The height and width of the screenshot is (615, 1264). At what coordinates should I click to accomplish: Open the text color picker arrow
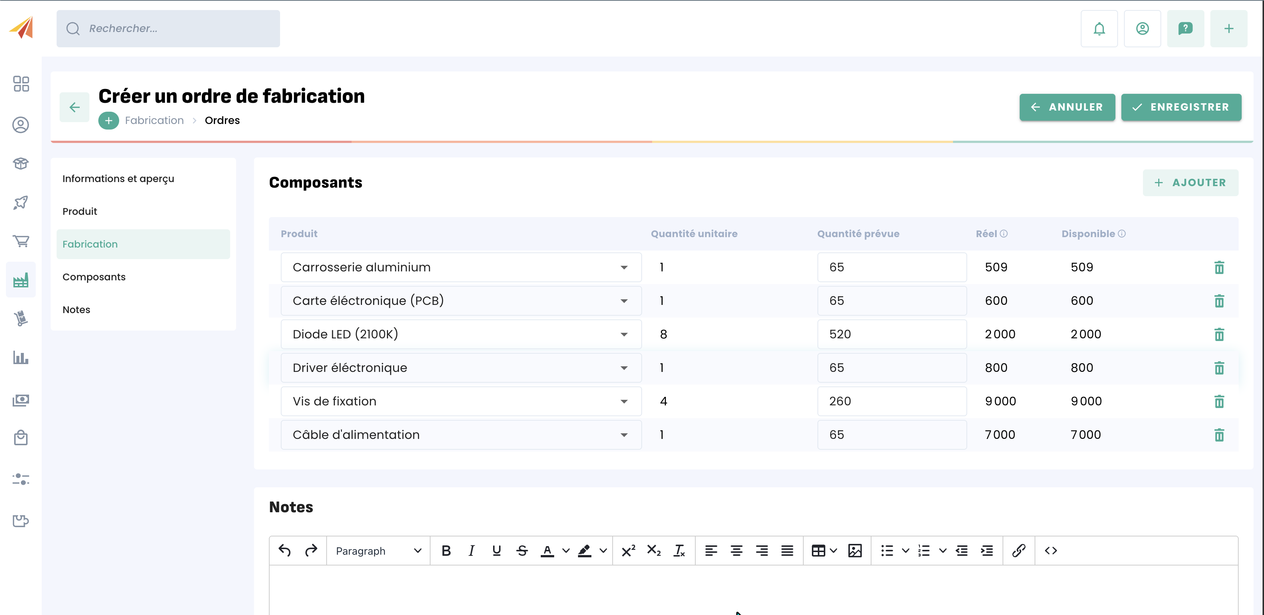tap(566, 551)
